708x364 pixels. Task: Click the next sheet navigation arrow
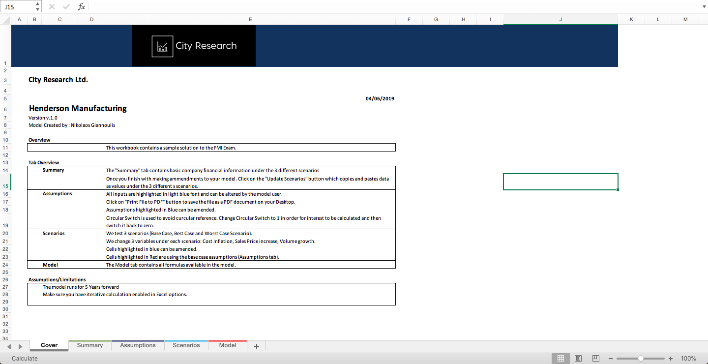[20, 346]
